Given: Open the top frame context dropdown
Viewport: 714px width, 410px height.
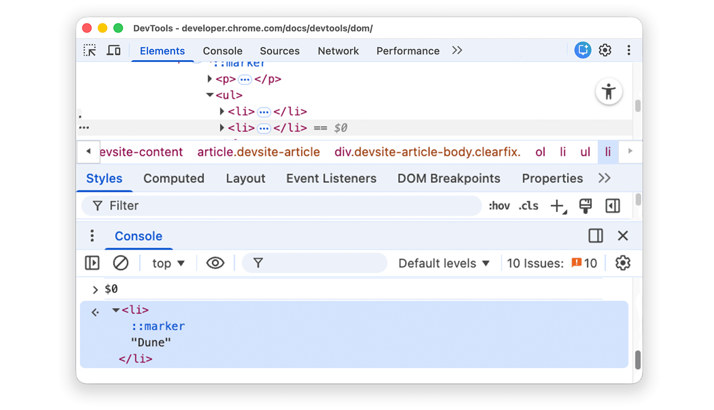Looking at the screenshot, I should (167, 263).
